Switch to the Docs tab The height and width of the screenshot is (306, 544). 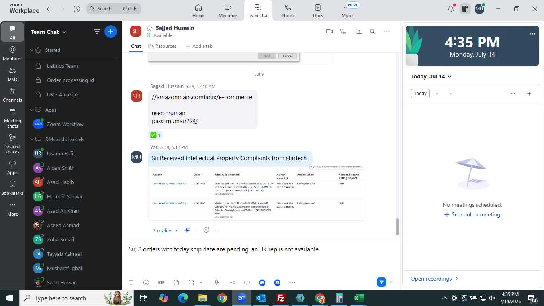coord(318,10)
